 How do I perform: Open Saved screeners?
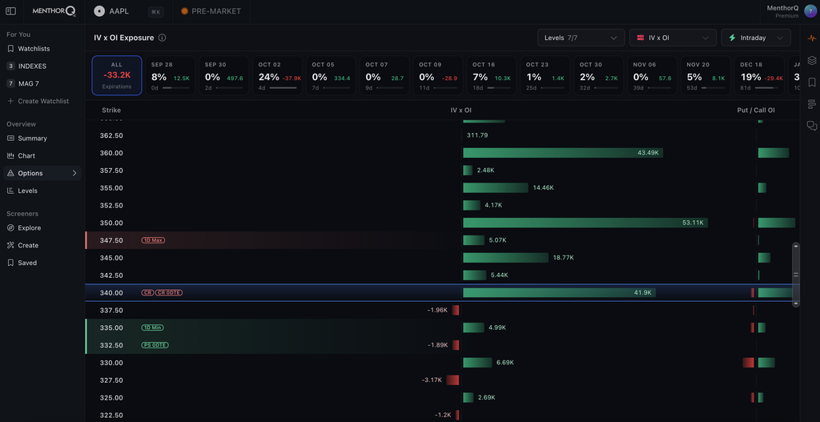[x=42, y=263]
